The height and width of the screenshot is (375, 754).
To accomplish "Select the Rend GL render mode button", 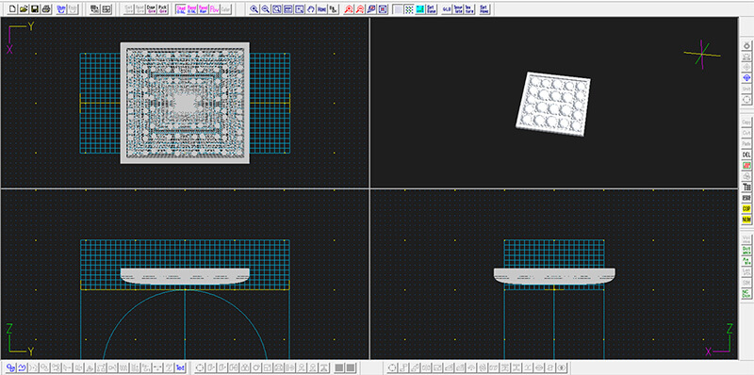I will (192, 8).
